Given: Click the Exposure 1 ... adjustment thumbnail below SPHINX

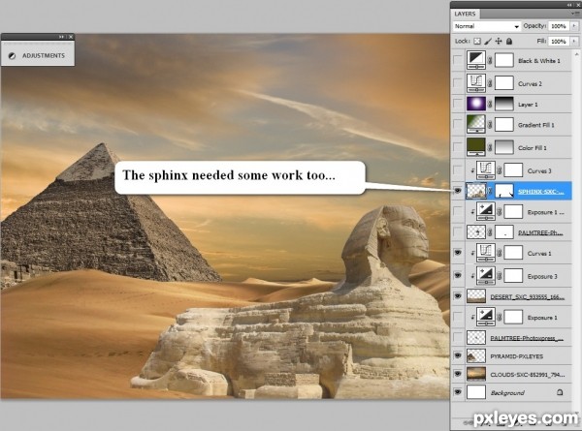Looking at the screenshot, I should [486, 212].
